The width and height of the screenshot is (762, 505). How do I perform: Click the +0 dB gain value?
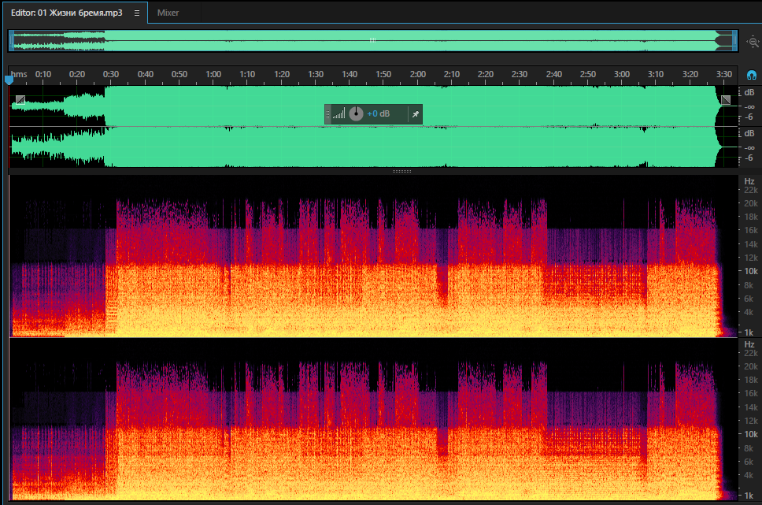(x=378, y=114)
